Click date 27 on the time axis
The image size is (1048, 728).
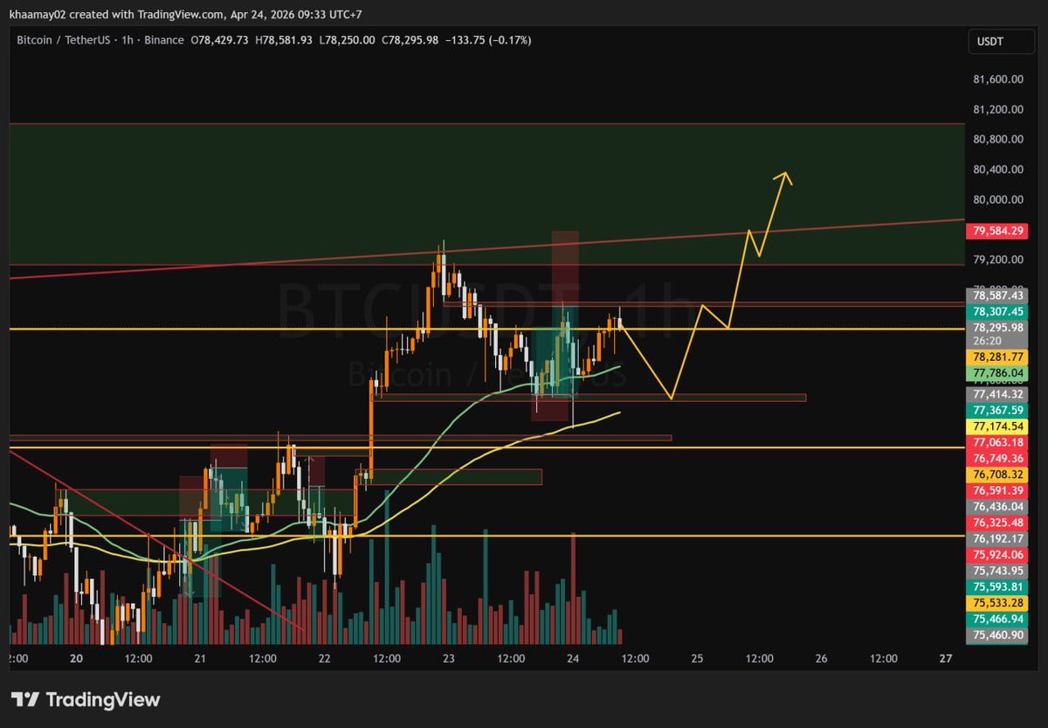[x=945, y=658]
